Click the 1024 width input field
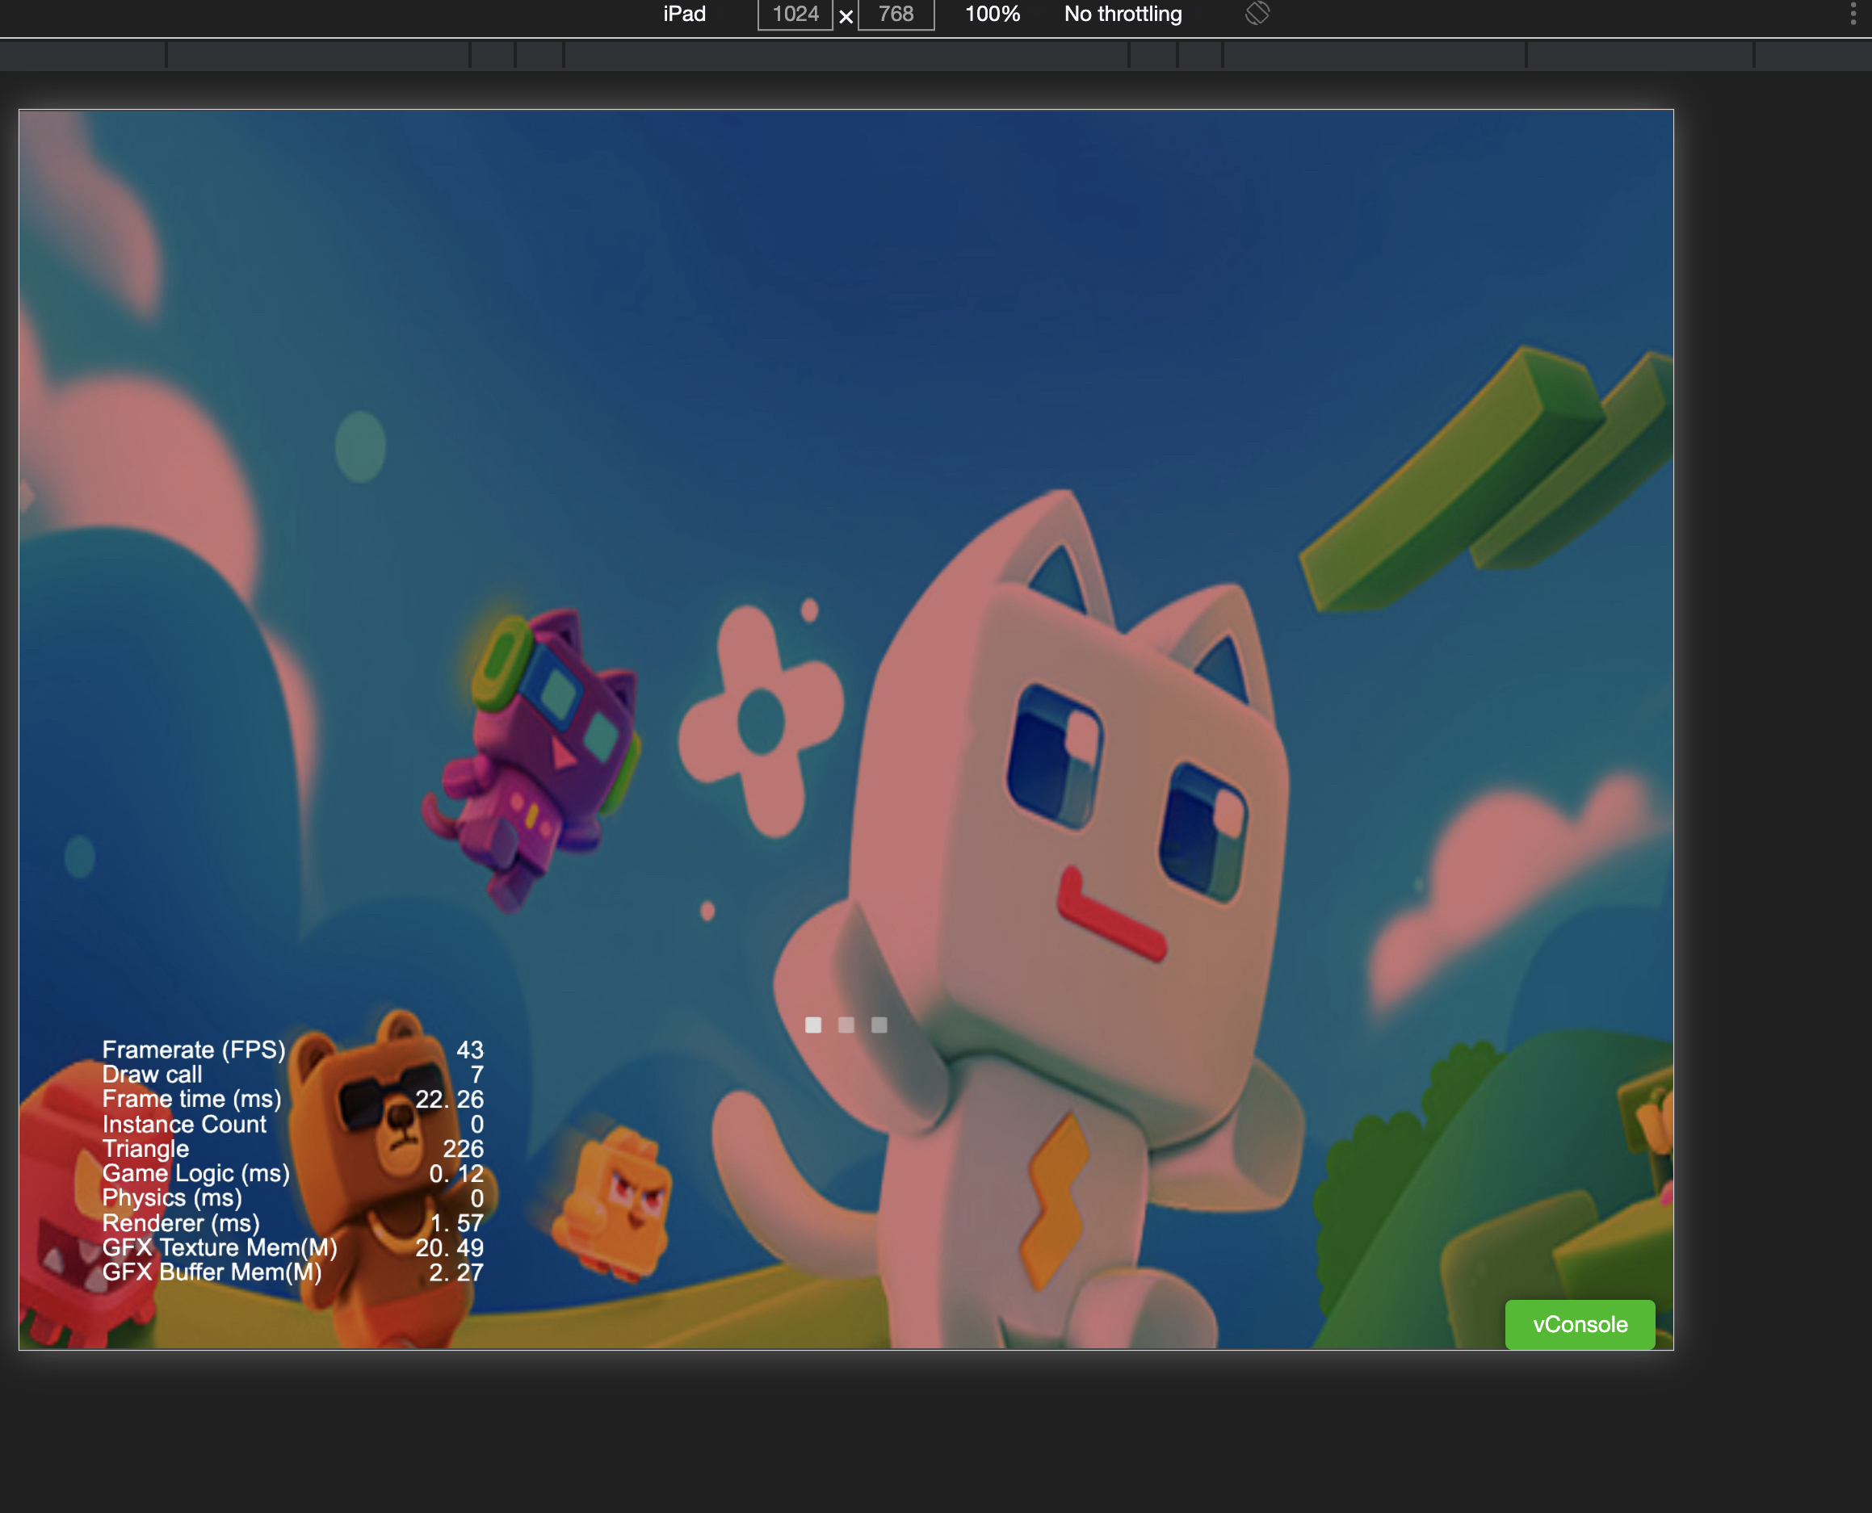This screenshot has height=1513, width=1872. coord(795,14)
